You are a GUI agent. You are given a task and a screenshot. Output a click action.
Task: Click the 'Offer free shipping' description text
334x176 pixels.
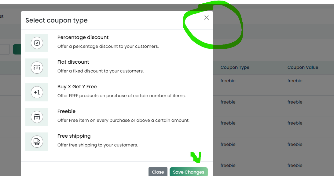point(97,145)
